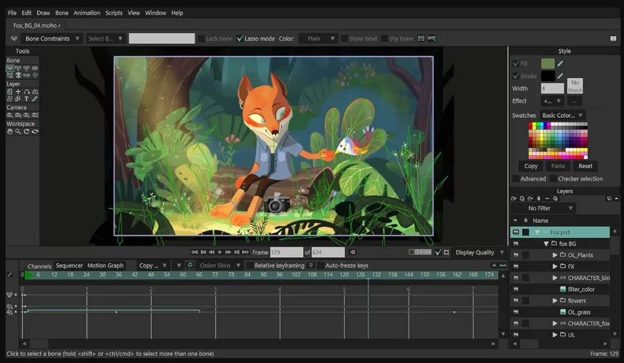The image size is (624, 363).
Task: Toggle the Lasso mode checkbox
Action: click(x=240, y=39)
